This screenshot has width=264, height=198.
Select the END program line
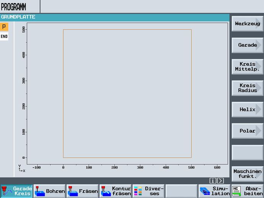pos(4,36)
